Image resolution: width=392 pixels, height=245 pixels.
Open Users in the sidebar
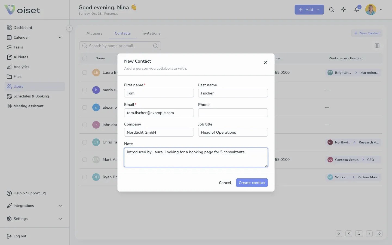[x=35, y=86]
